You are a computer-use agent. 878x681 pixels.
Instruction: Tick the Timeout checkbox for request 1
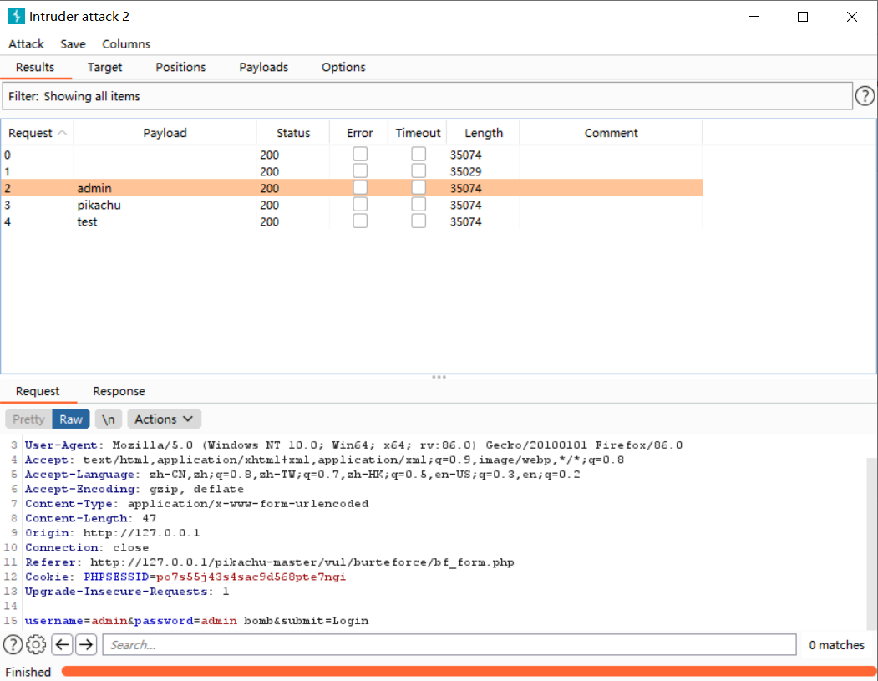tap(419, 170)
